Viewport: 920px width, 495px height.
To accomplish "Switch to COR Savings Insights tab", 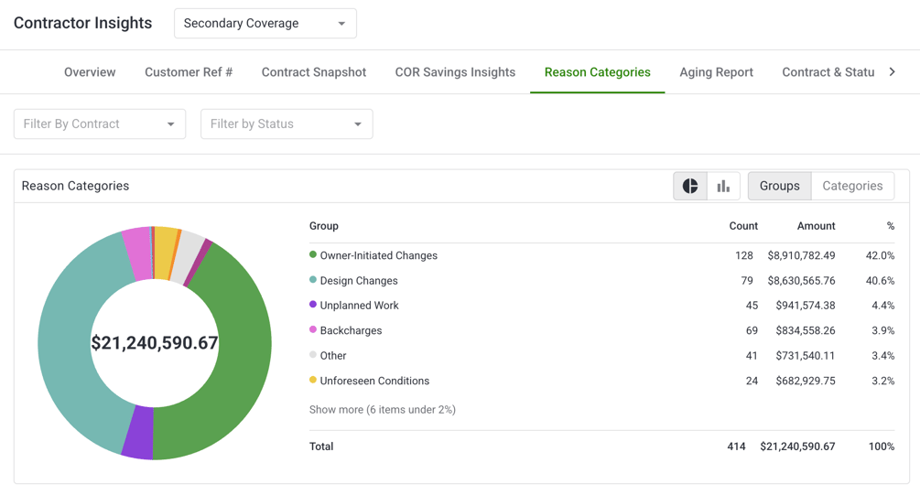I will 455,72.
